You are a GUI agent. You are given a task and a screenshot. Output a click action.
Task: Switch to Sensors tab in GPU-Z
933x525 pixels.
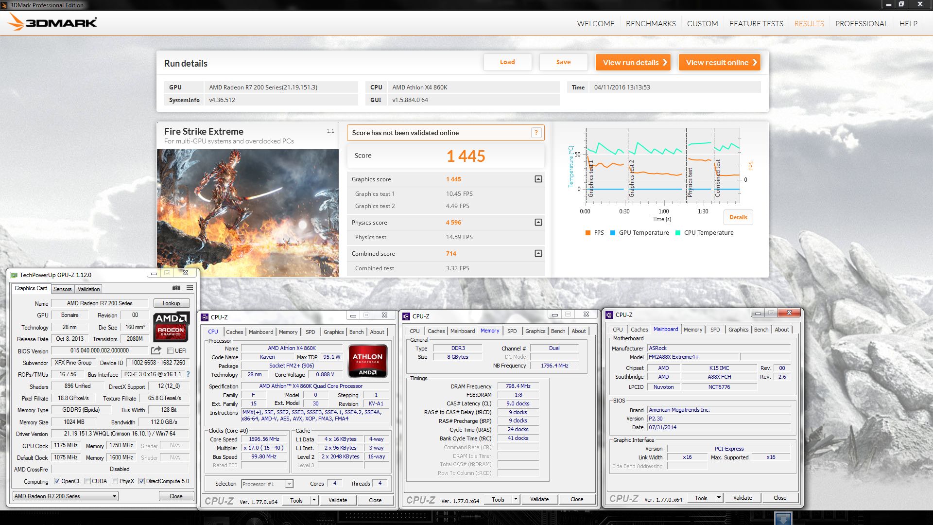coord(62,289)
